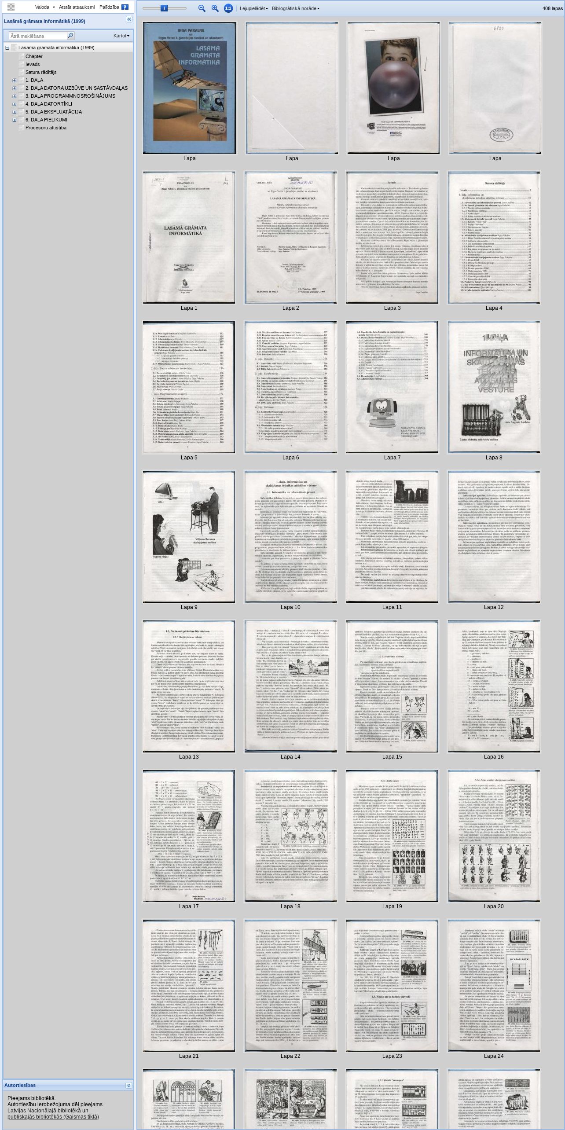Expand 6. DAĻA PIELIKUMI node
565x1130 pixels.
[14, 120]
